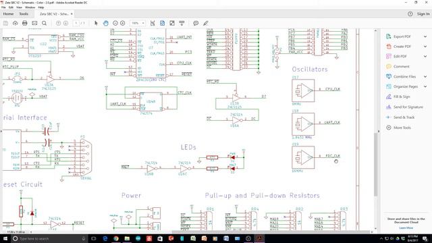Choose the Selection arrow tool
Screen dimensions: 432x243
[96, 23]
